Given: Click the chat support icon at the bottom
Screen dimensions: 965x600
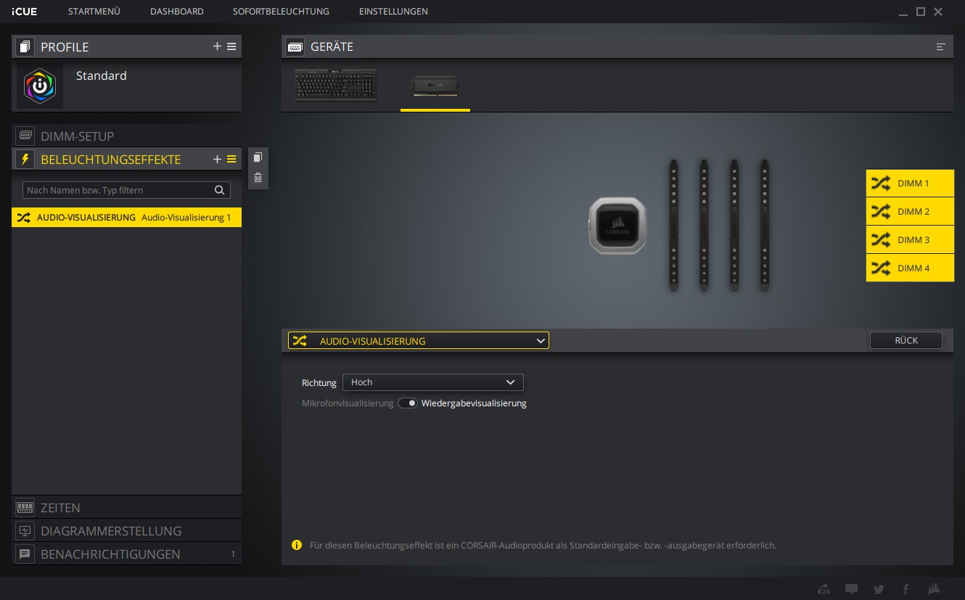Looking at the screenshot, I should [851, 589].
